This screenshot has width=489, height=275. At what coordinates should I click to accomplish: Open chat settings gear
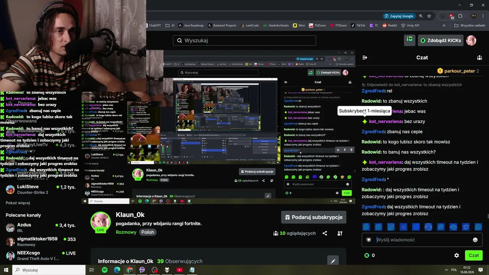click(x=457, y=256)
